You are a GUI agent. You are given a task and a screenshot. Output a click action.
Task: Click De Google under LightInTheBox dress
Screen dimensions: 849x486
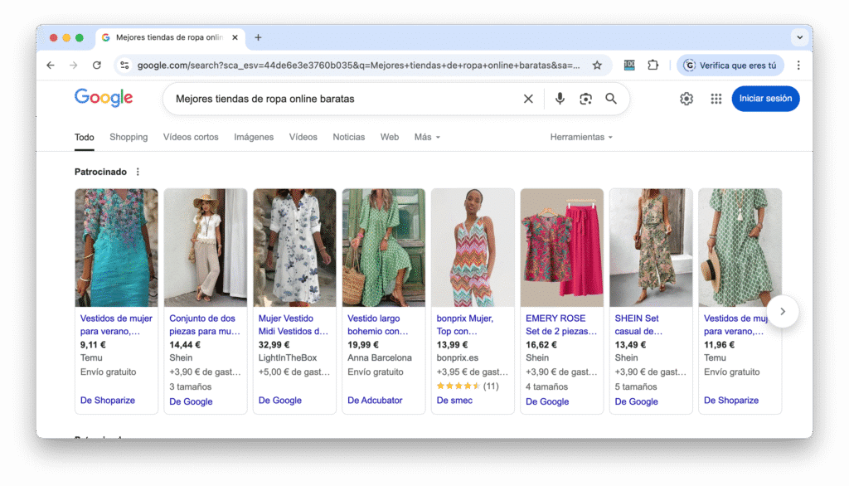(280, 401)
